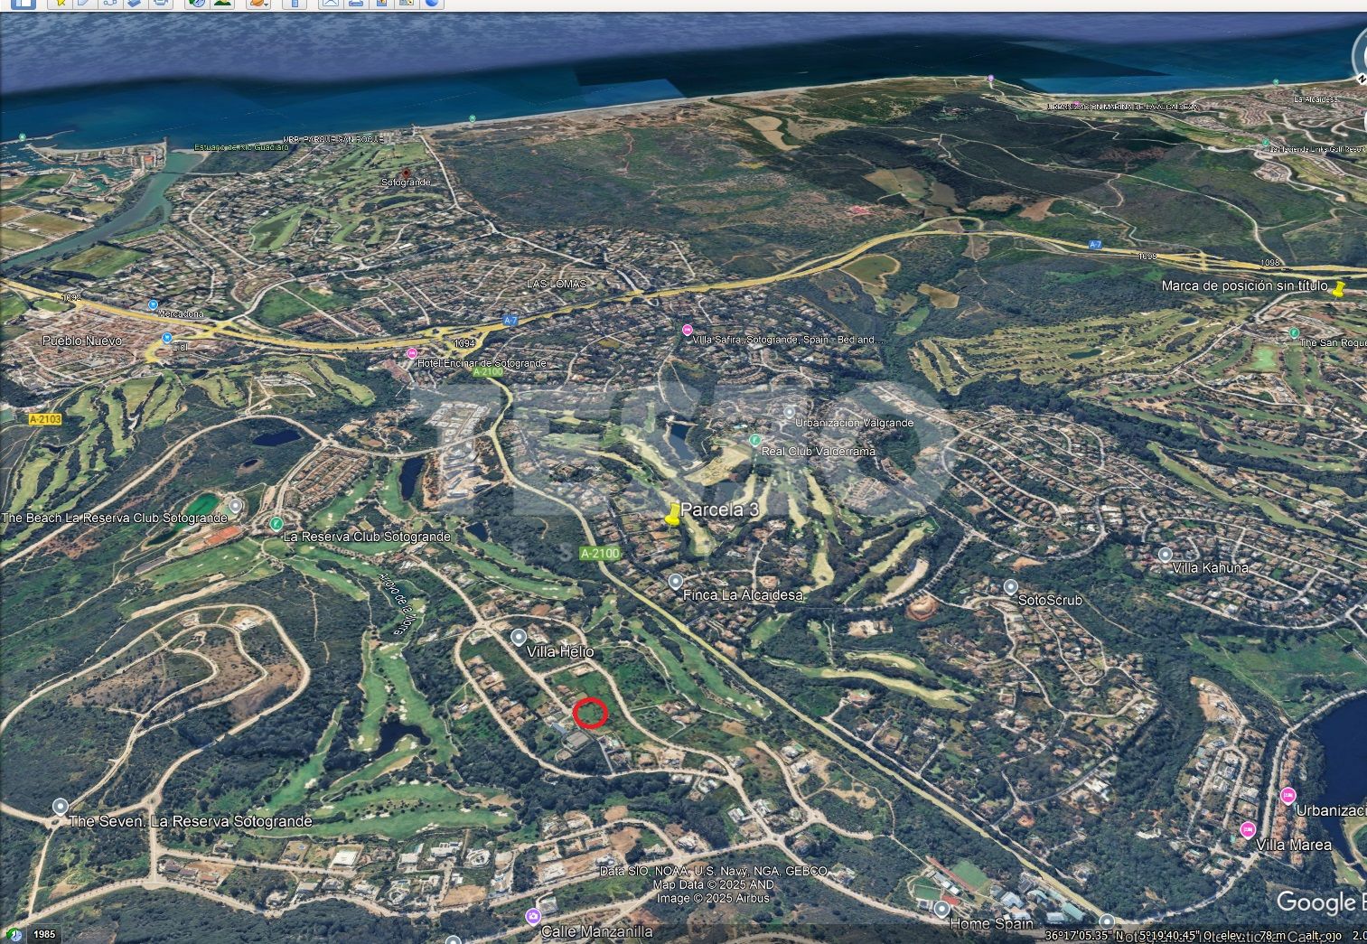Click the Record a Tour icon

pyautogui.click(x=161, y=3)
